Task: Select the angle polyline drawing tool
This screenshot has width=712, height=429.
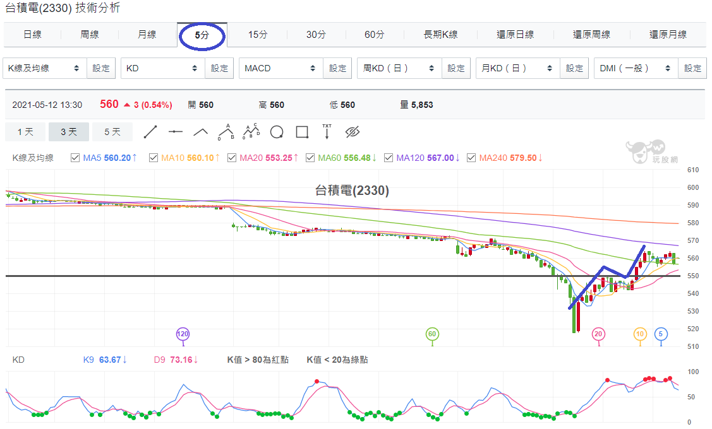Action: 201,132
